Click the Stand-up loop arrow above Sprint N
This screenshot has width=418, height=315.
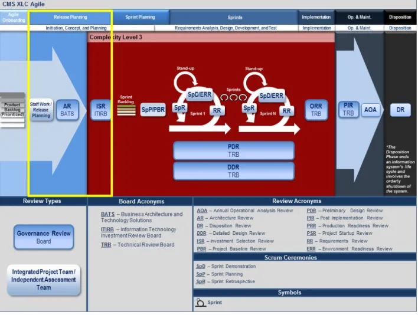pos(254,82)
